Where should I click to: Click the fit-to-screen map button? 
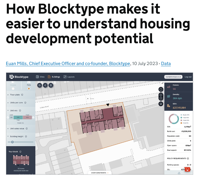[x=161, y=89]
